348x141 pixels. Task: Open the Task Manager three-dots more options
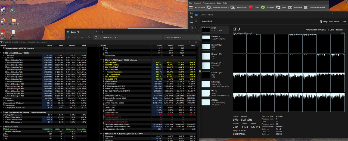click(344, 21)
